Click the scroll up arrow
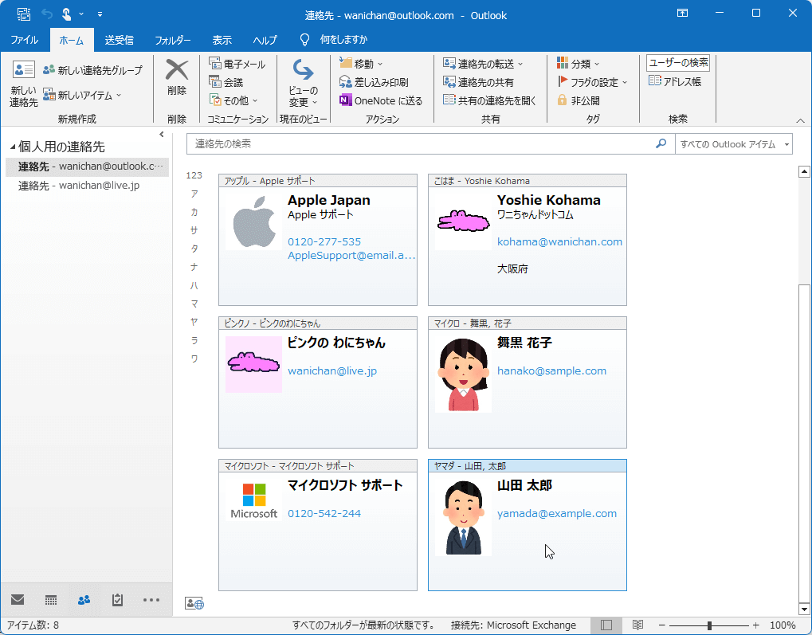 tap(804, 171)
